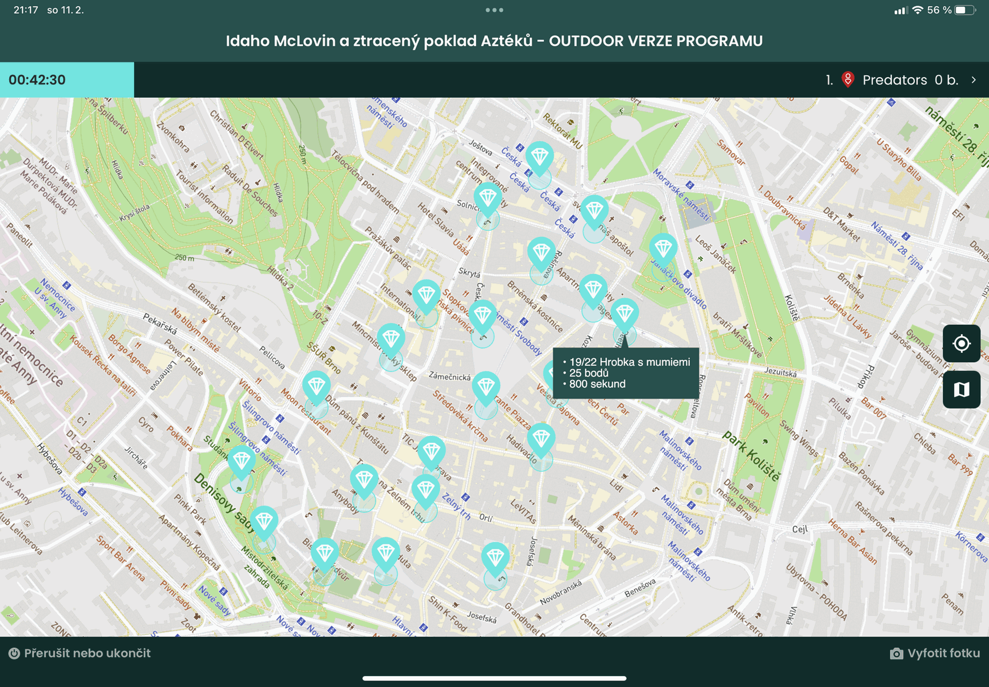Screen dimensions: 989x687
Task: Expand the Predators team score chevron
Action: pyautogui.click(x=974, y=80)
